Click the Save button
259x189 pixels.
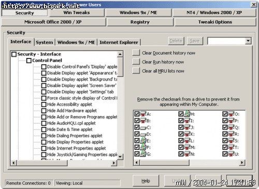pos(195,41)
